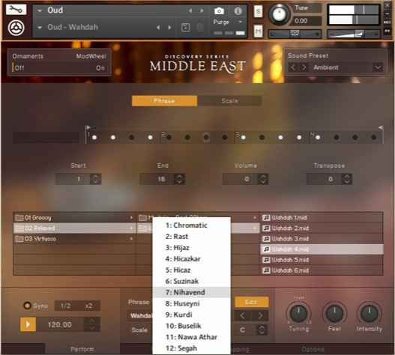Click the 120.00 tempo field
Image resolution: width=395 pixels, height=355 pixels.
[60, 324]
